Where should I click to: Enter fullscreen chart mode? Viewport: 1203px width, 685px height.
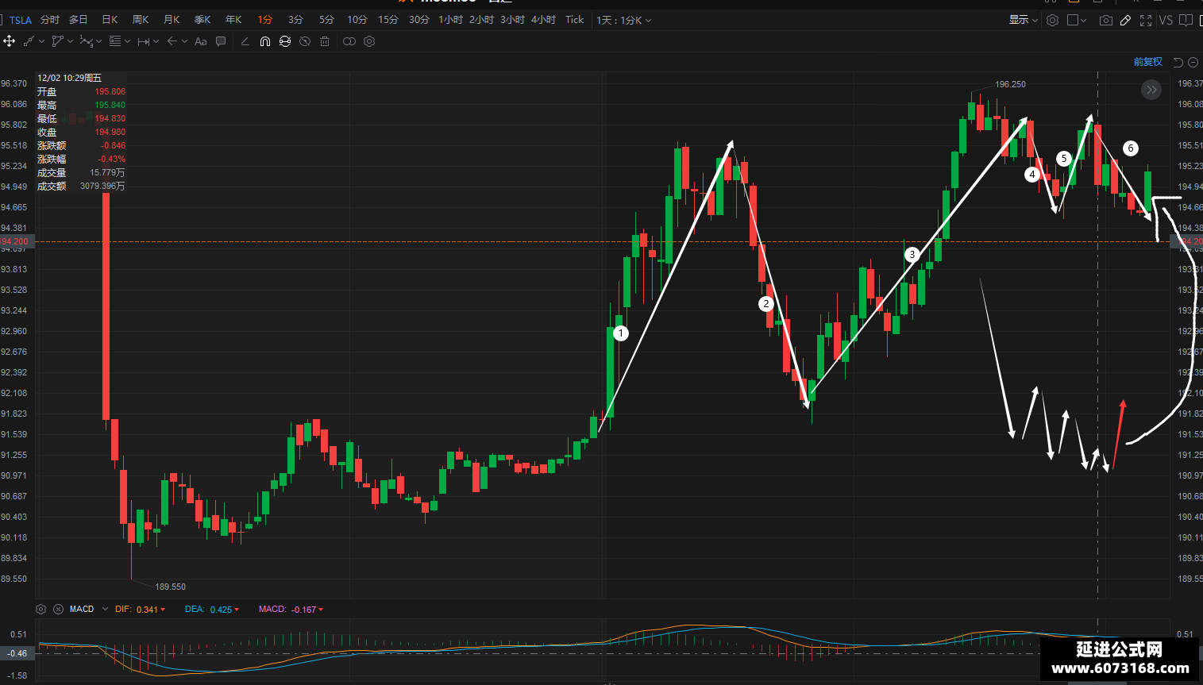pos(1146,20)
